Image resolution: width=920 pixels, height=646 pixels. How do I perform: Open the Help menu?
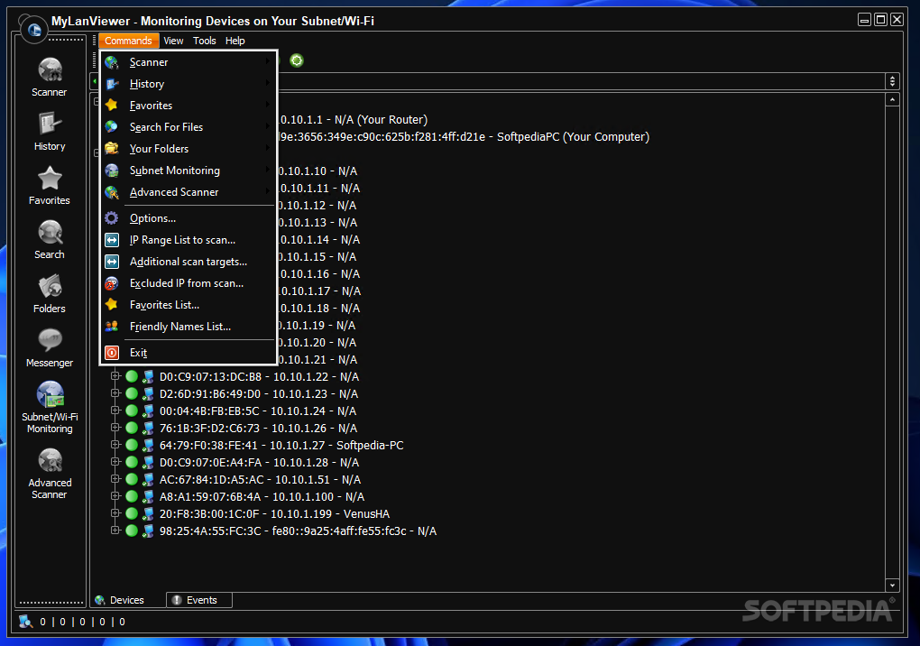click(x=235, y=41)
